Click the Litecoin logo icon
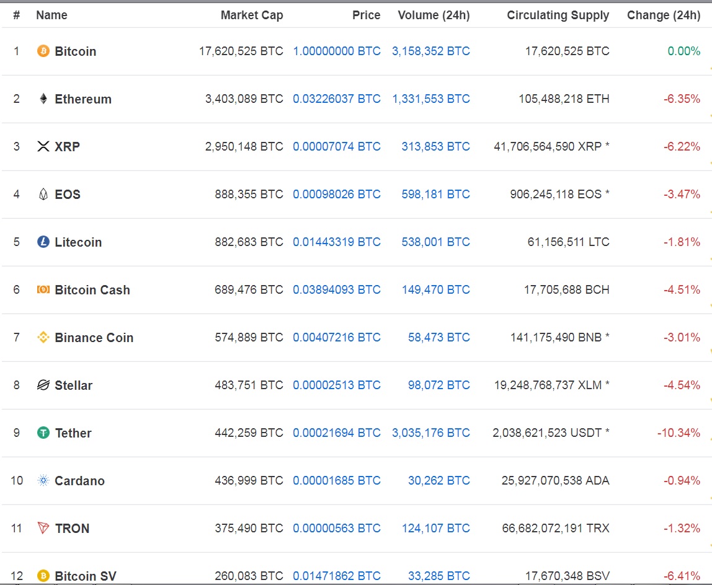The width and height of the screenshot is (712, 585). pos(43,242)
